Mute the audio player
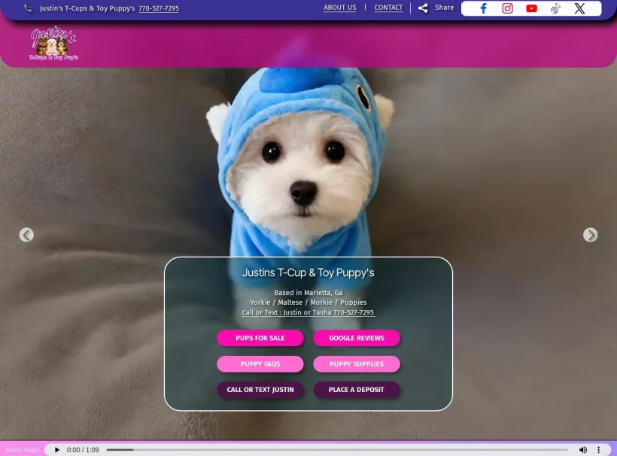The image size is (617, 456). (582, 449)
